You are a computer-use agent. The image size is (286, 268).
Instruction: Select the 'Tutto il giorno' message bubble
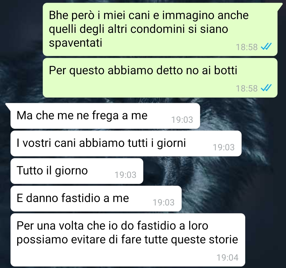tap(77, 171)
